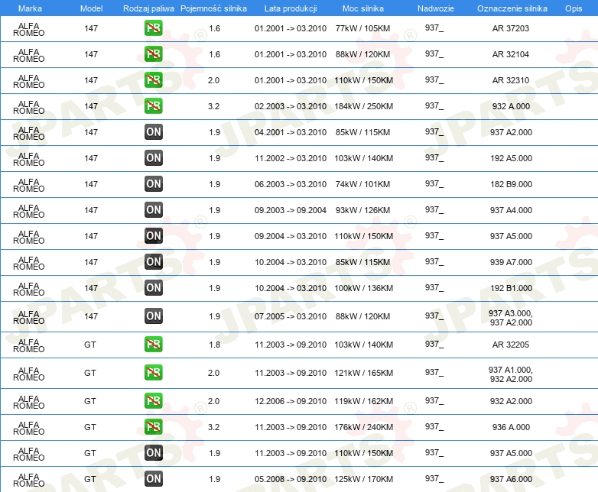The height and width of the screenshot is (492, 598).
Task: Click the Rodzaj paliwa column header
Action: 148,8
